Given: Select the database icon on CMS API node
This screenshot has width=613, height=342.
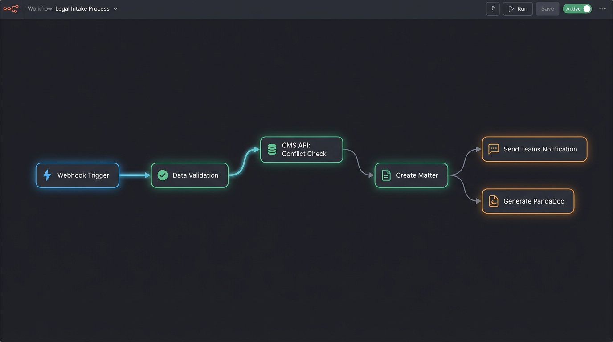Looking at the screenshot, I should (x=272, y=149).
